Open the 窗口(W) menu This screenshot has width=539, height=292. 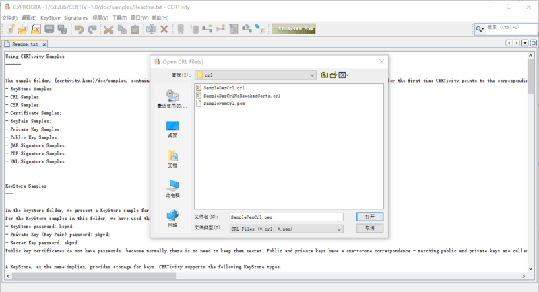click(139, 18)
